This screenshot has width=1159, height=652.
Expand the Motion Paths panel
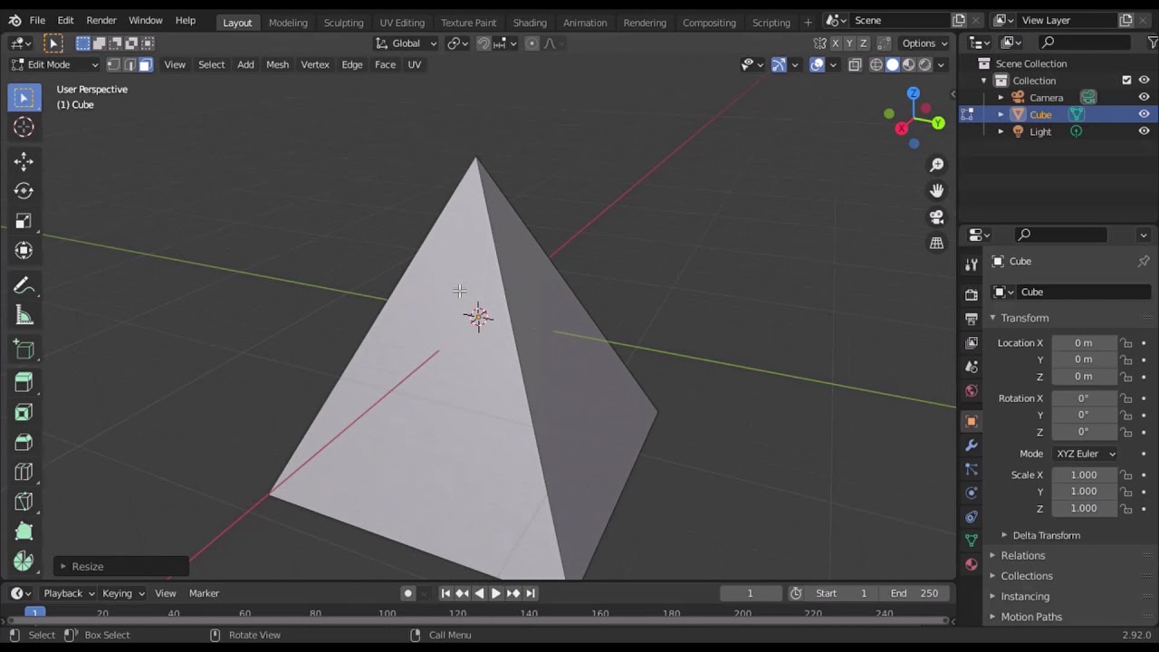[x=1030, y=617]
